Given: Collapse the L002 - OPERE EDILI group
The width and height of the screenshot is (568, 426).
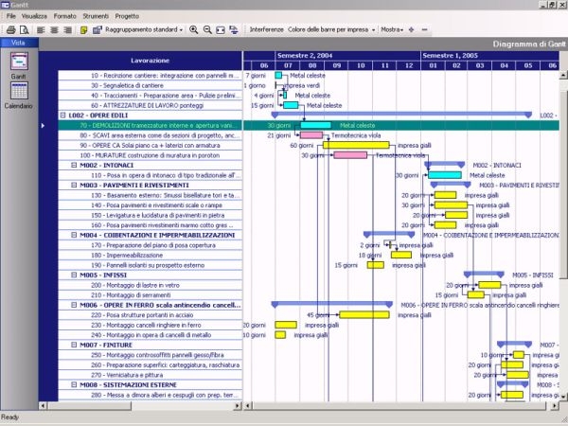Looking at the screenshot, I should pyautogui.click(x=62, y=115).
